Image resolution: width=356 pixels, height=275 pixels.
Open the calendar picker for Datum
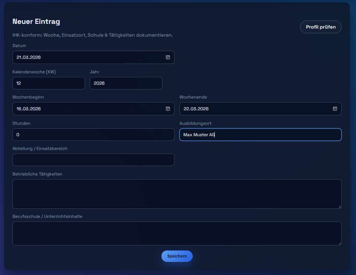[x=168, y=57]
